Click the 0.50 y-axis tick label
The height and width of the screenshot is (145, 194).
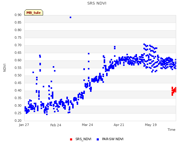(x=18, y=75)
